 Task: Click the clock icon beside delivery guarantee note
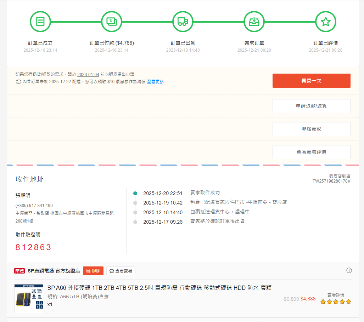18,82
